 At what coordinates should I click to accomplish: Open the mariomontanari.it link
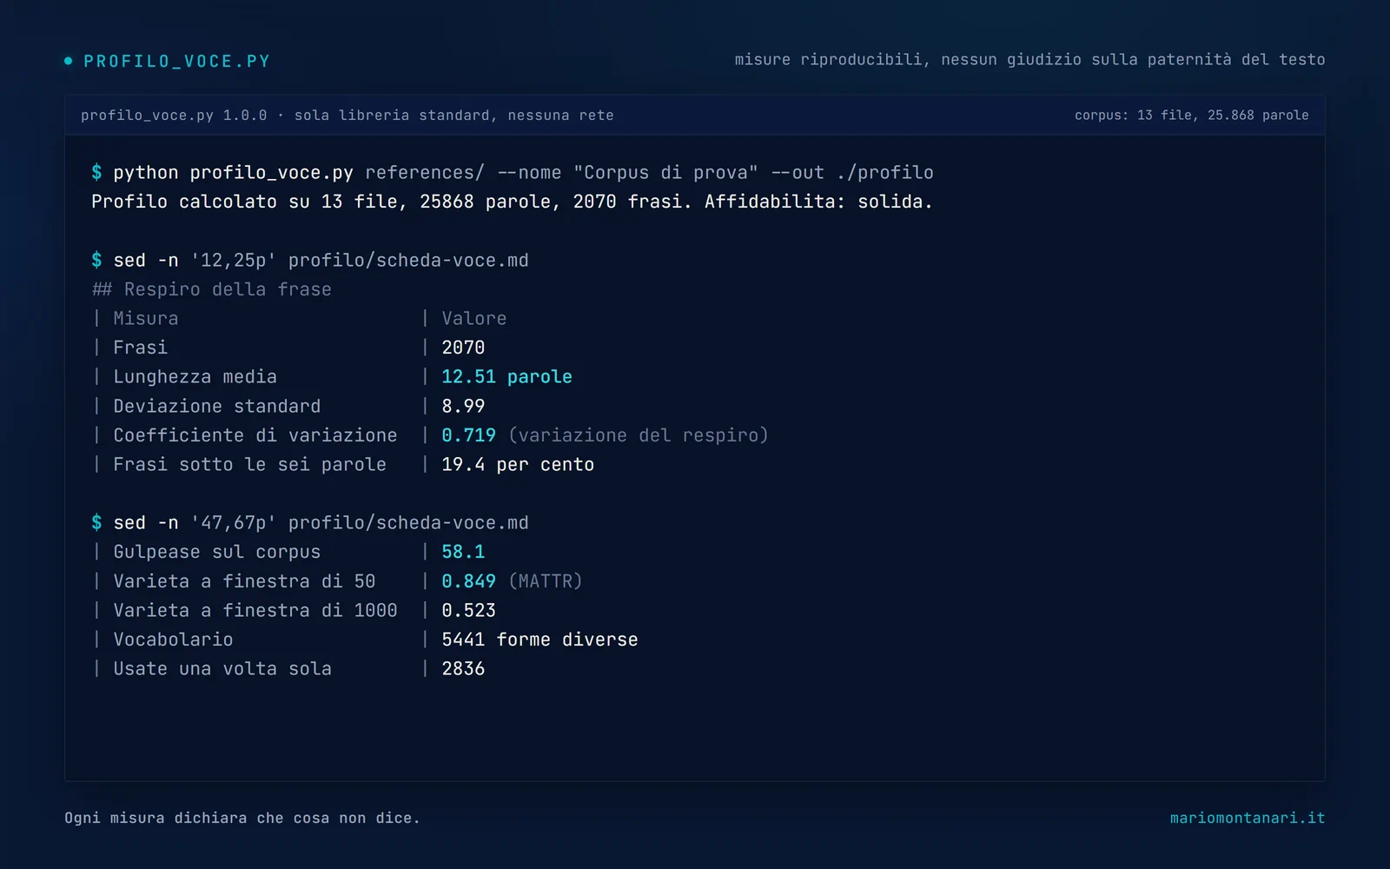1248,818
